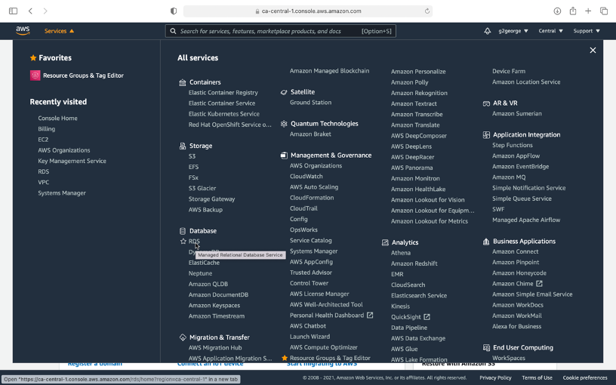The height and width of the screenshot is (385, 616).
Task: Close the services panel with the X
Action: click(x=593, y=51)
